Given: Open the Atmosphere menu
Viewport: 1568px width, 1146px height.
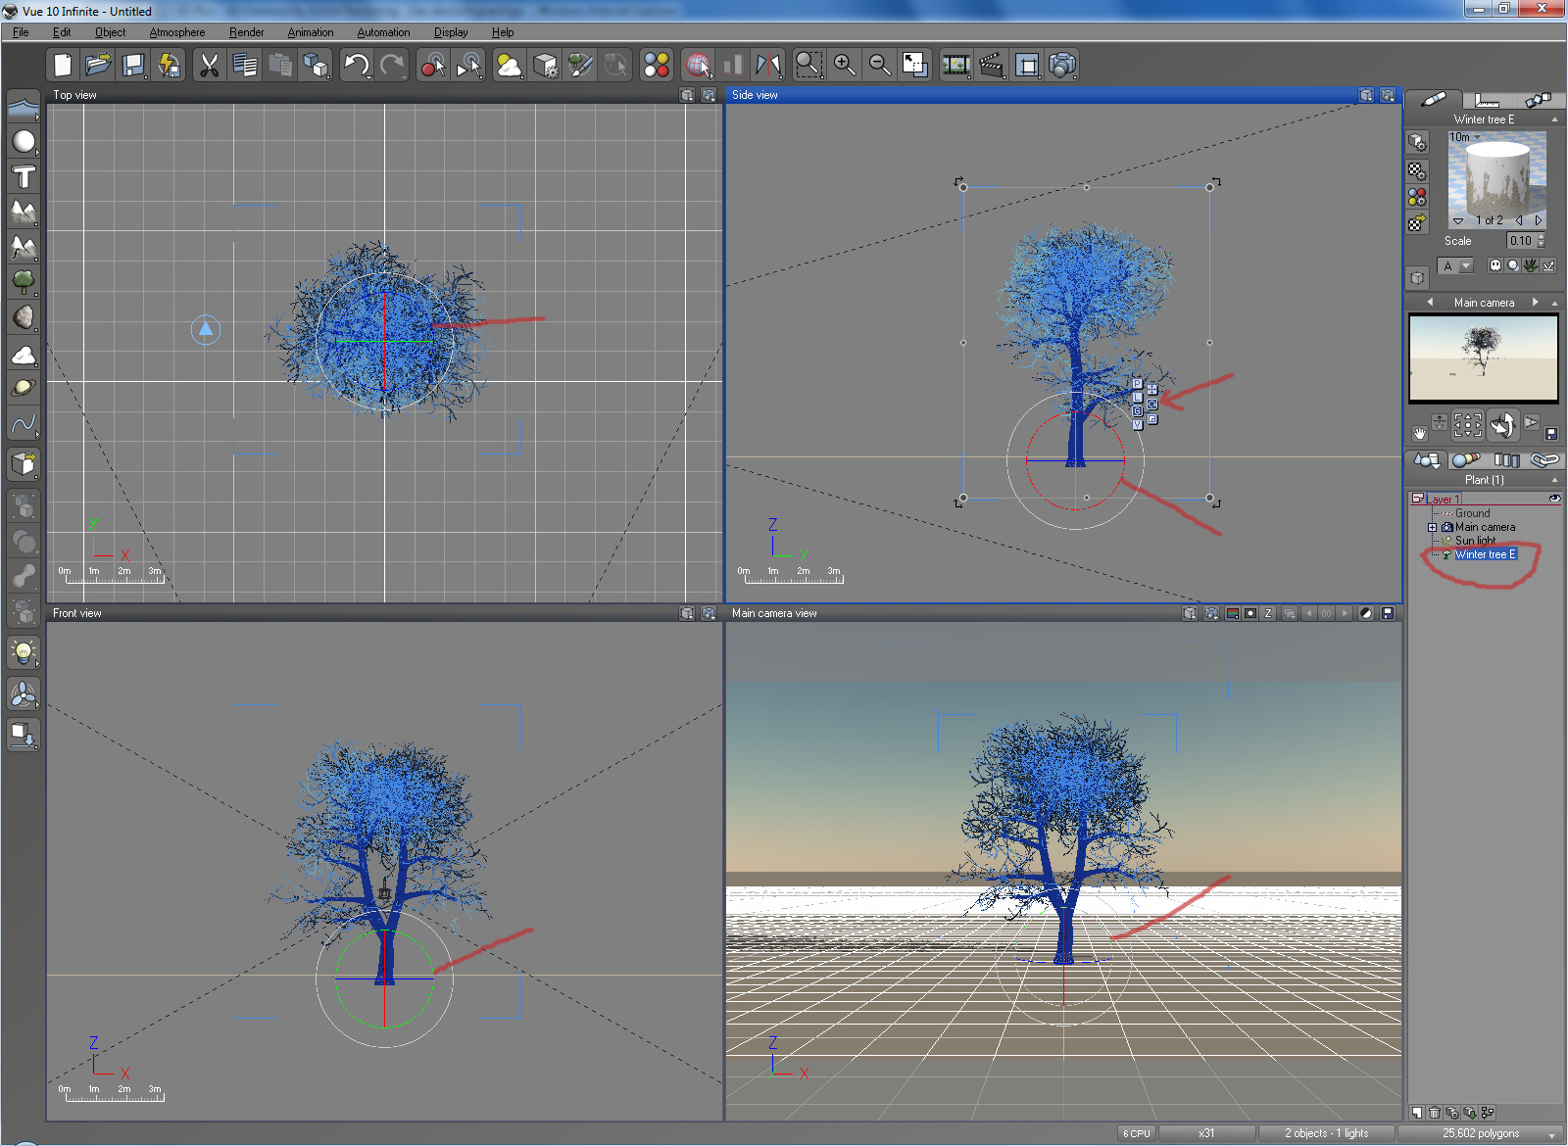Looking at the screenshot, I should [176, 32].
